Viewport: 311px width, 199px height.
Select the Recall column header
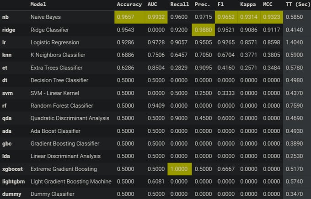(x=179, y=5)
